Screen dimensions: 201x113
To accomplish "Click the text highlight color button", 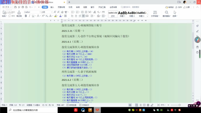I will tap(56, 16).
